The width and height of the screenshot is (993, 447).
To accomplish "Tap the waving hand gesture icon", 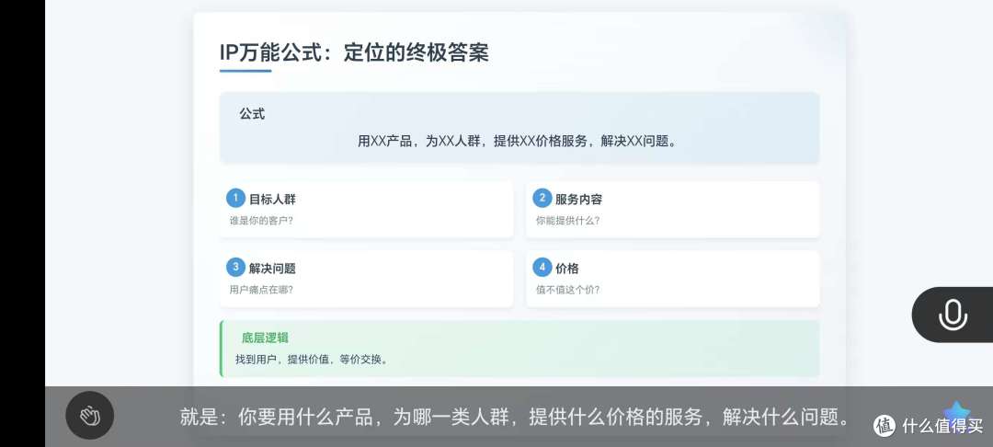I will [x=90, y=416].
